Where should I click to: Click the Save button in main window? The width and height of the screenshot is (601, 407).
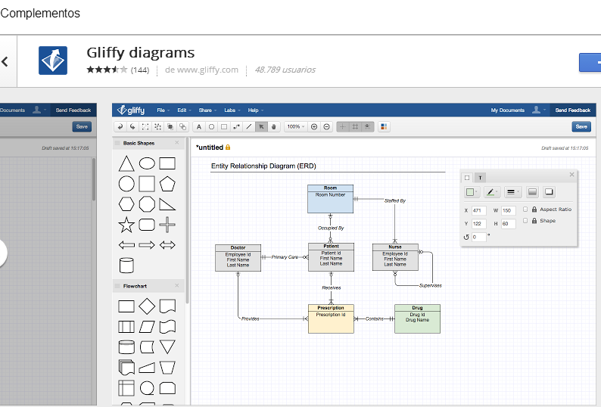(x=581, y=126)
